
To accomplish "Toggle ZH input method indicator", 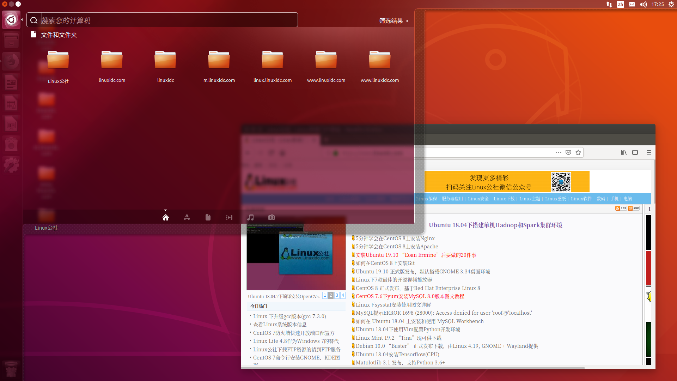I will (x=620, y=4).
